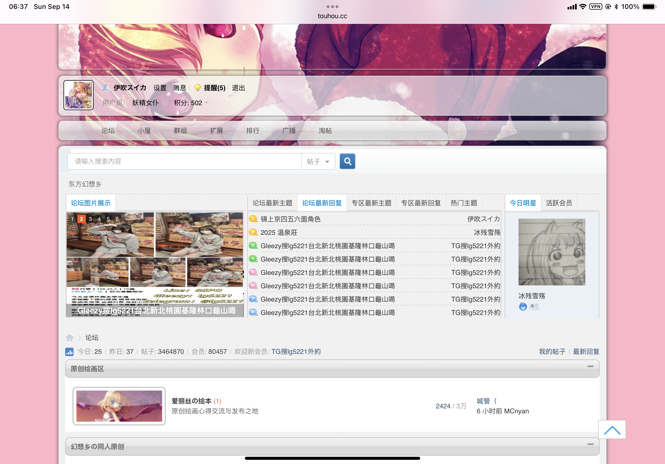Click the blue rank 8 post icon
The height and width of the screenshot is (464, 665).
253,312
